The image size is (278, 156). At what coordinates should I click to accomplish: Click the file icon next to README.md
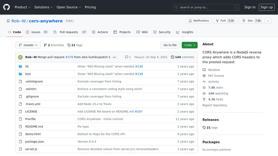21,127
